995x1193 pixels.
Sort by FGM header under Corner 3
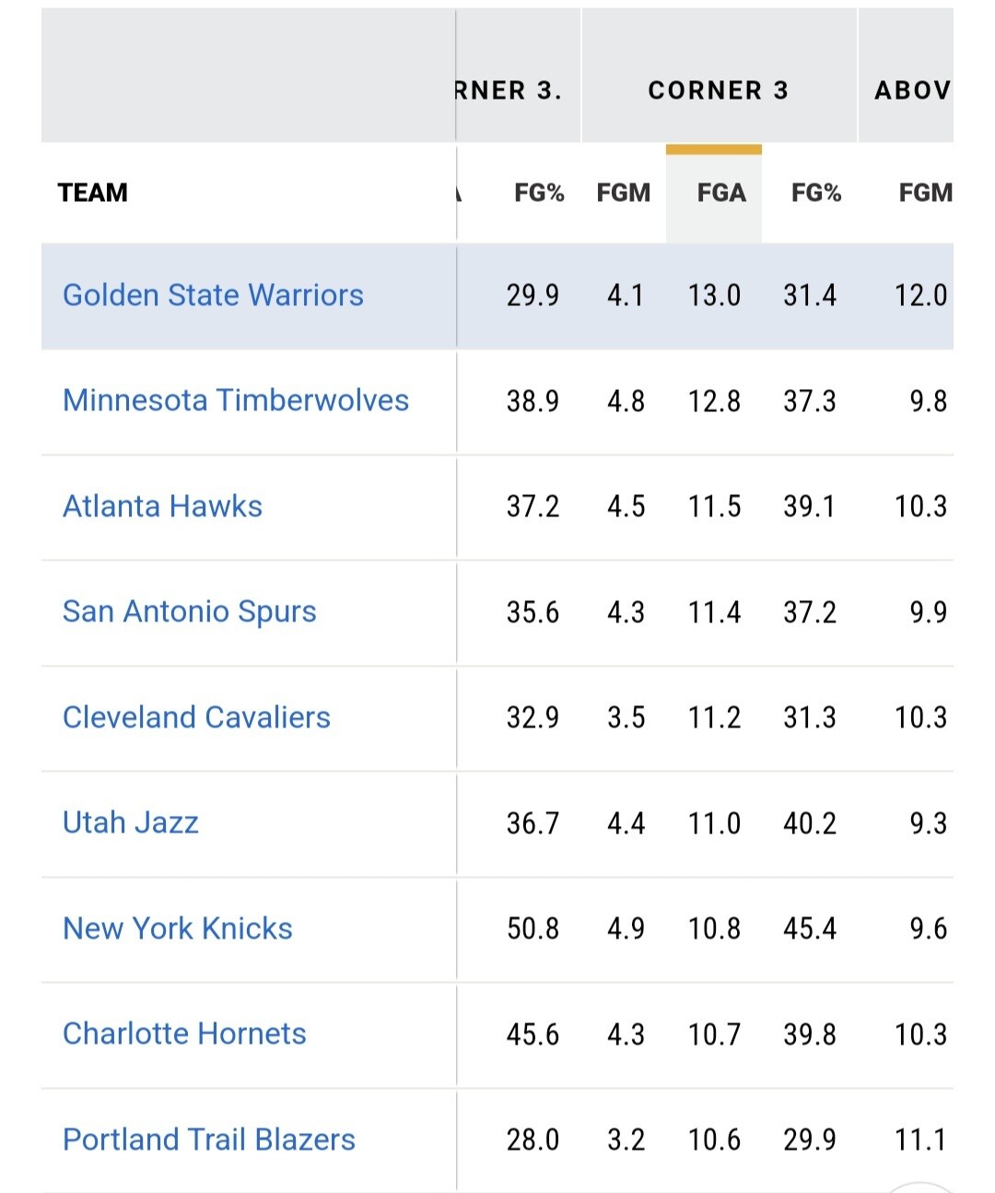point(623,193)
